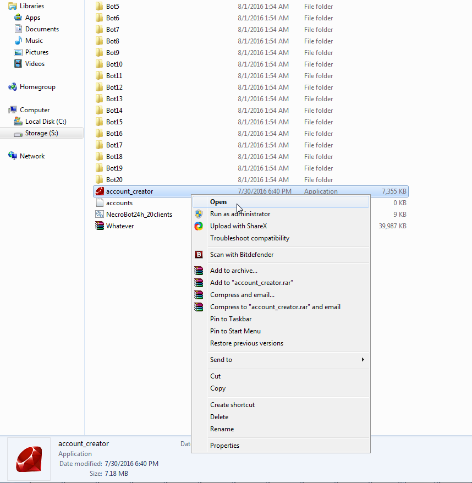472x483 pixels.
Task: Click the Bot17 folder name
Action: [x=114, y=145]
